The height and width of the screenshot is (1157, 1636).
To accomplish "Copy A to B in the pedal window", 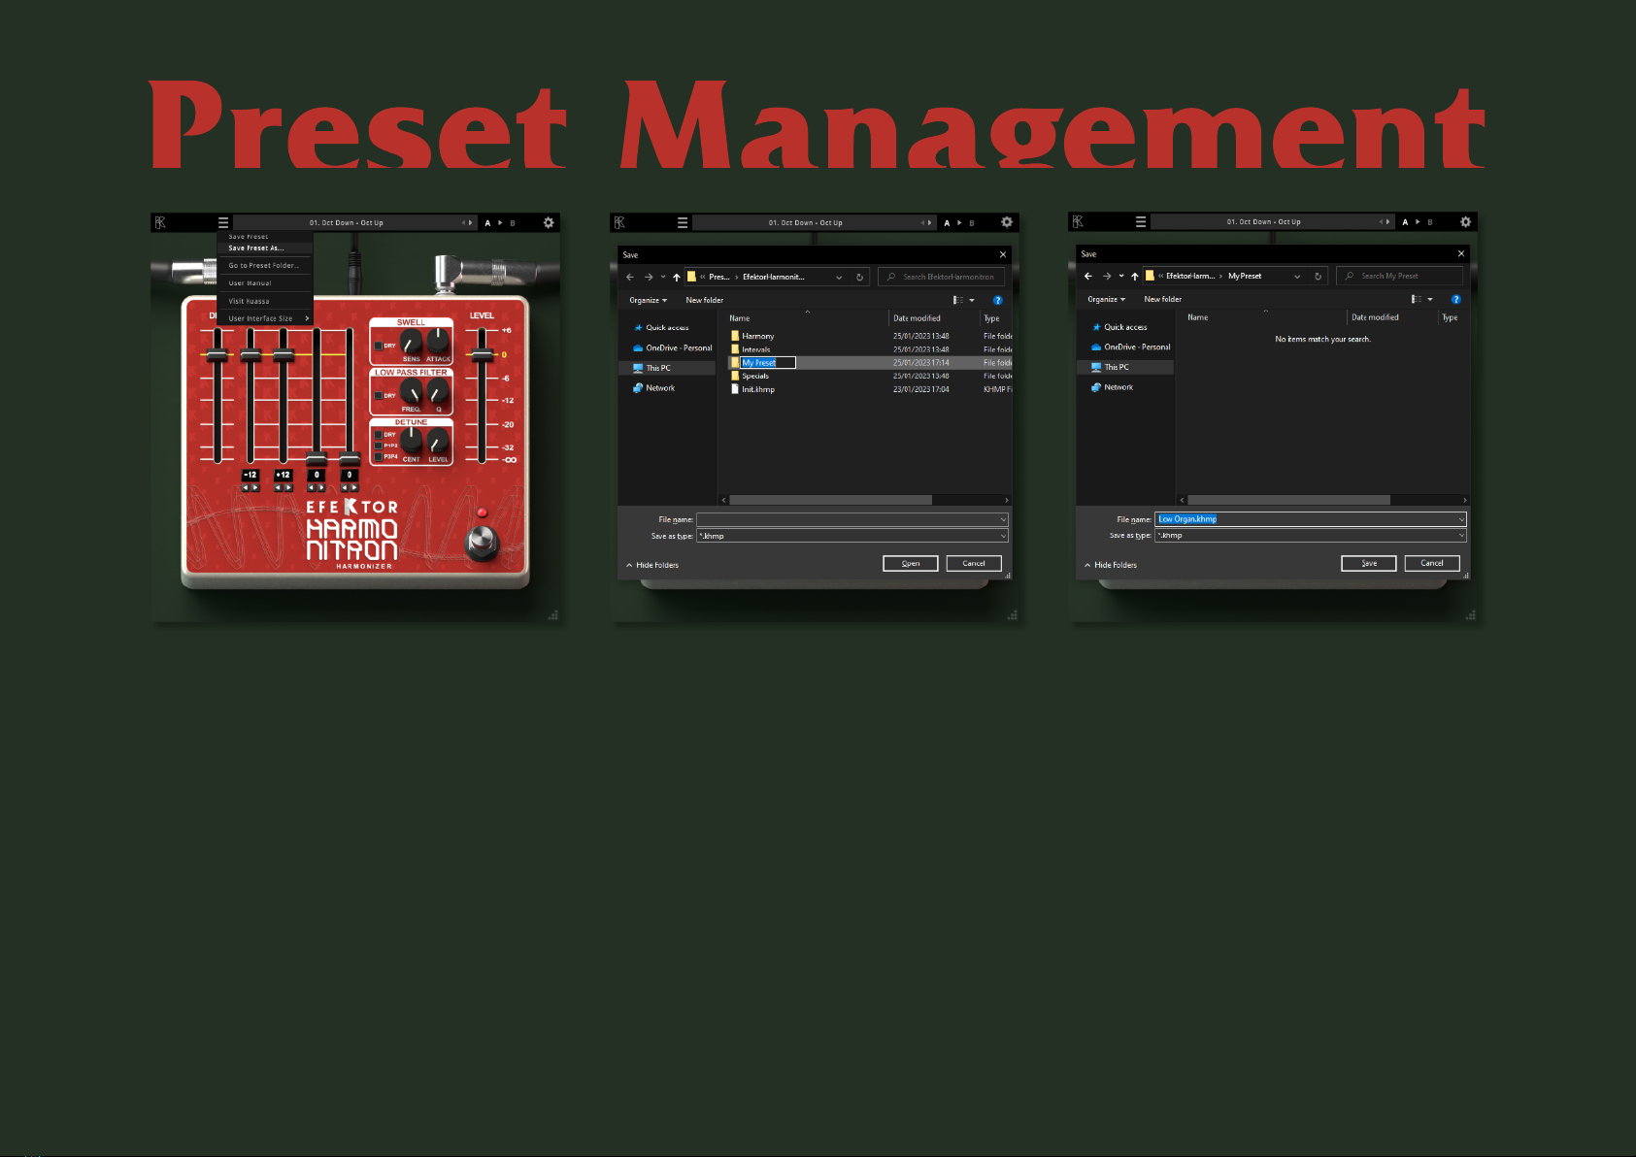I will tap(500, 222).
